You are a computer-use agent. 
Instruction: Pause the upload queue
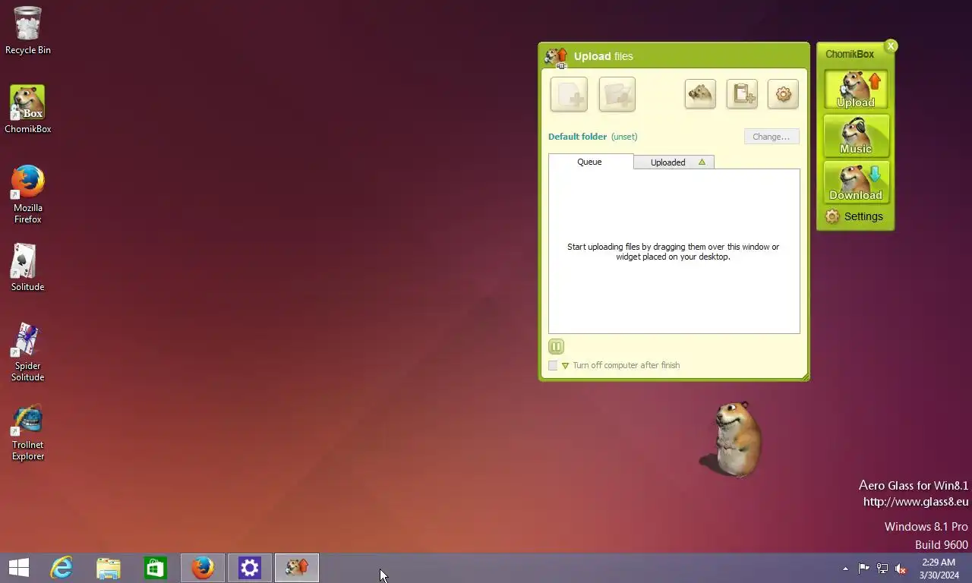point(556,347)
